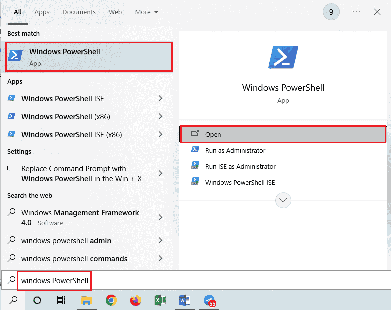Viewport: 391px width, 310px height.
Task: Click the large PowerShell icon in preview pane
Action: pos(283,57)
